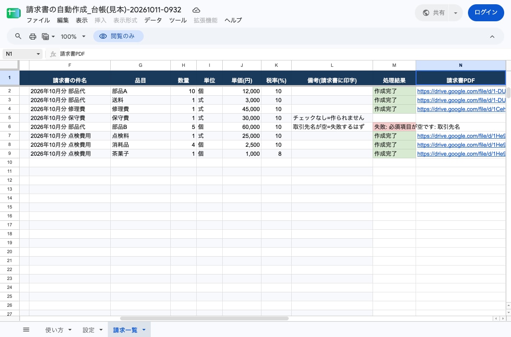Open the データ menu

(x=153, y=20)
